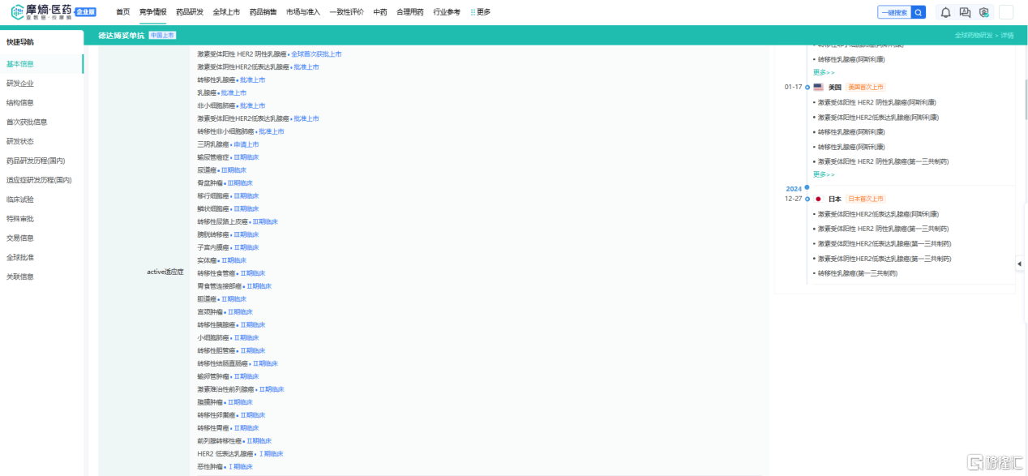Jump to 全球批准 section
Screen dimensions: 1028x476
pyautogui.click(x=20, y=257)
